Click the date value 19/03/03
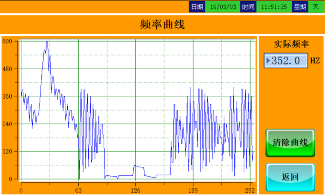 (x=223, y=7)
